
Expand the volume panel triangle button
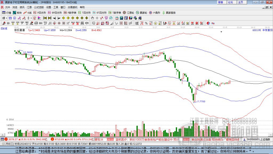[2, 135]
